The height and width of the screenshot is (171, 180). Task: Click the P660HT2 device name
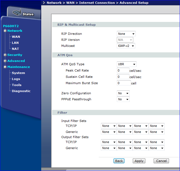point(11,26)
